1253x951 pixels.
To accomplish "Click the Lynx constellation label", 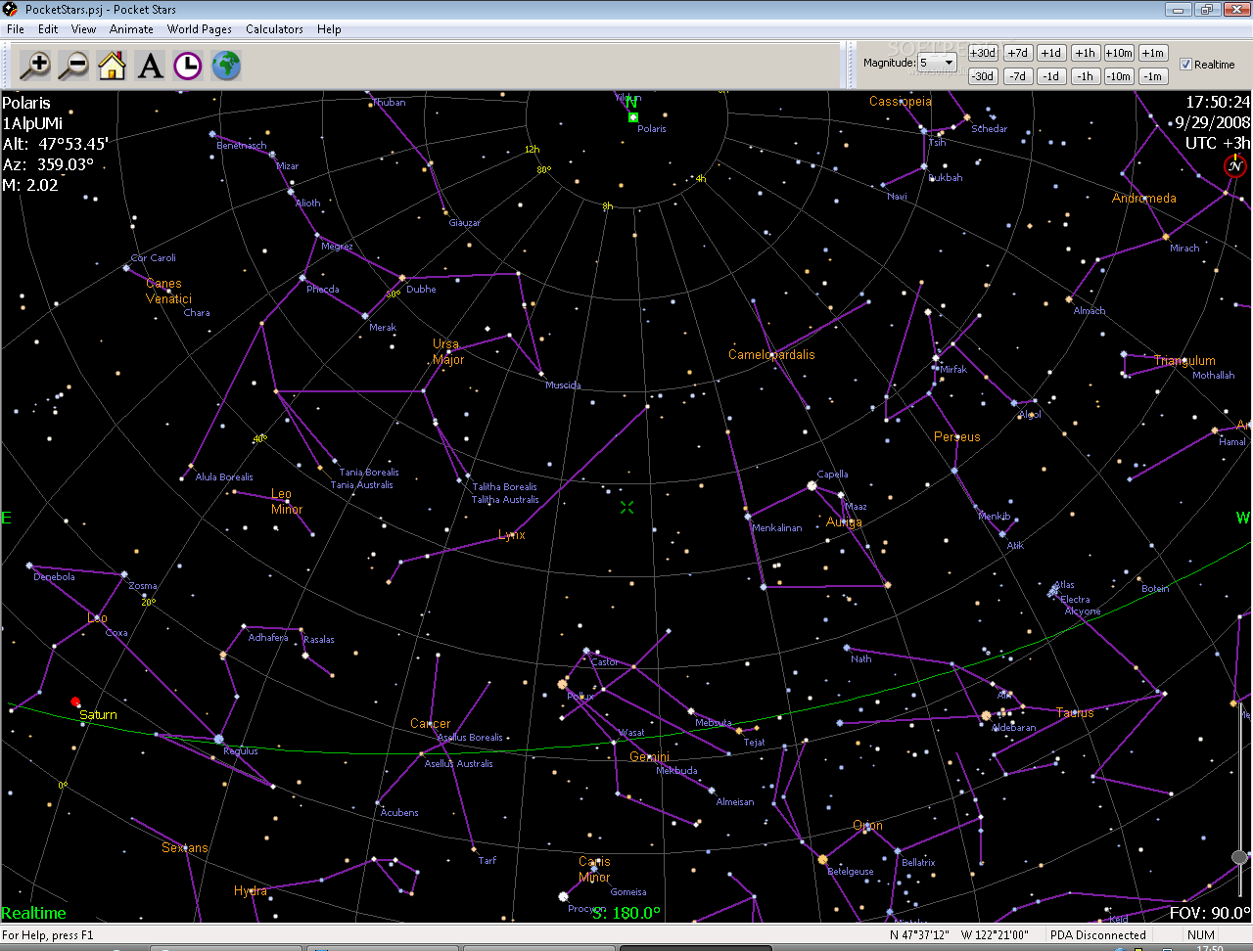I will click(512, 535).
